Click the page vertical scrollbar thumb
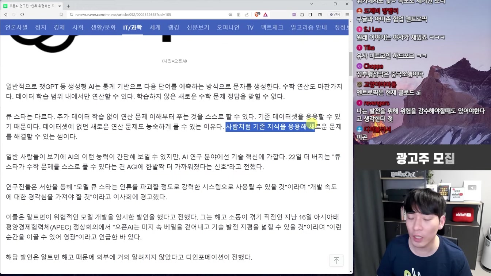The height and width of the screenshot is (276, 491). [351, 64]
